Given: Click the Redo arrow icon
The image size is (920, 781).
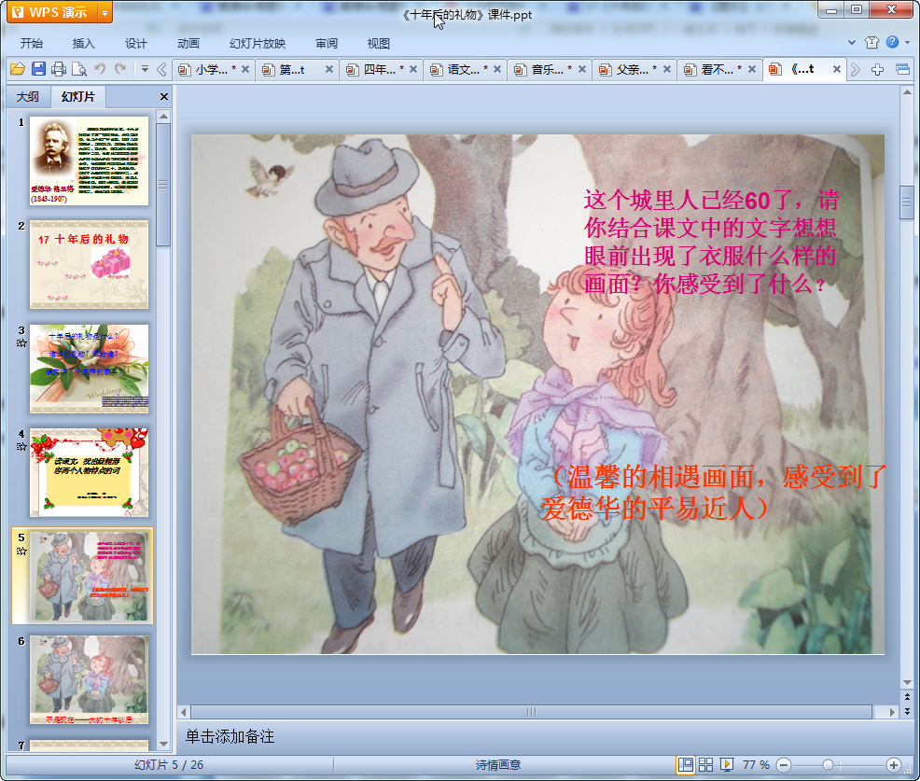Looking at the screenshot, I should (120, 69).
